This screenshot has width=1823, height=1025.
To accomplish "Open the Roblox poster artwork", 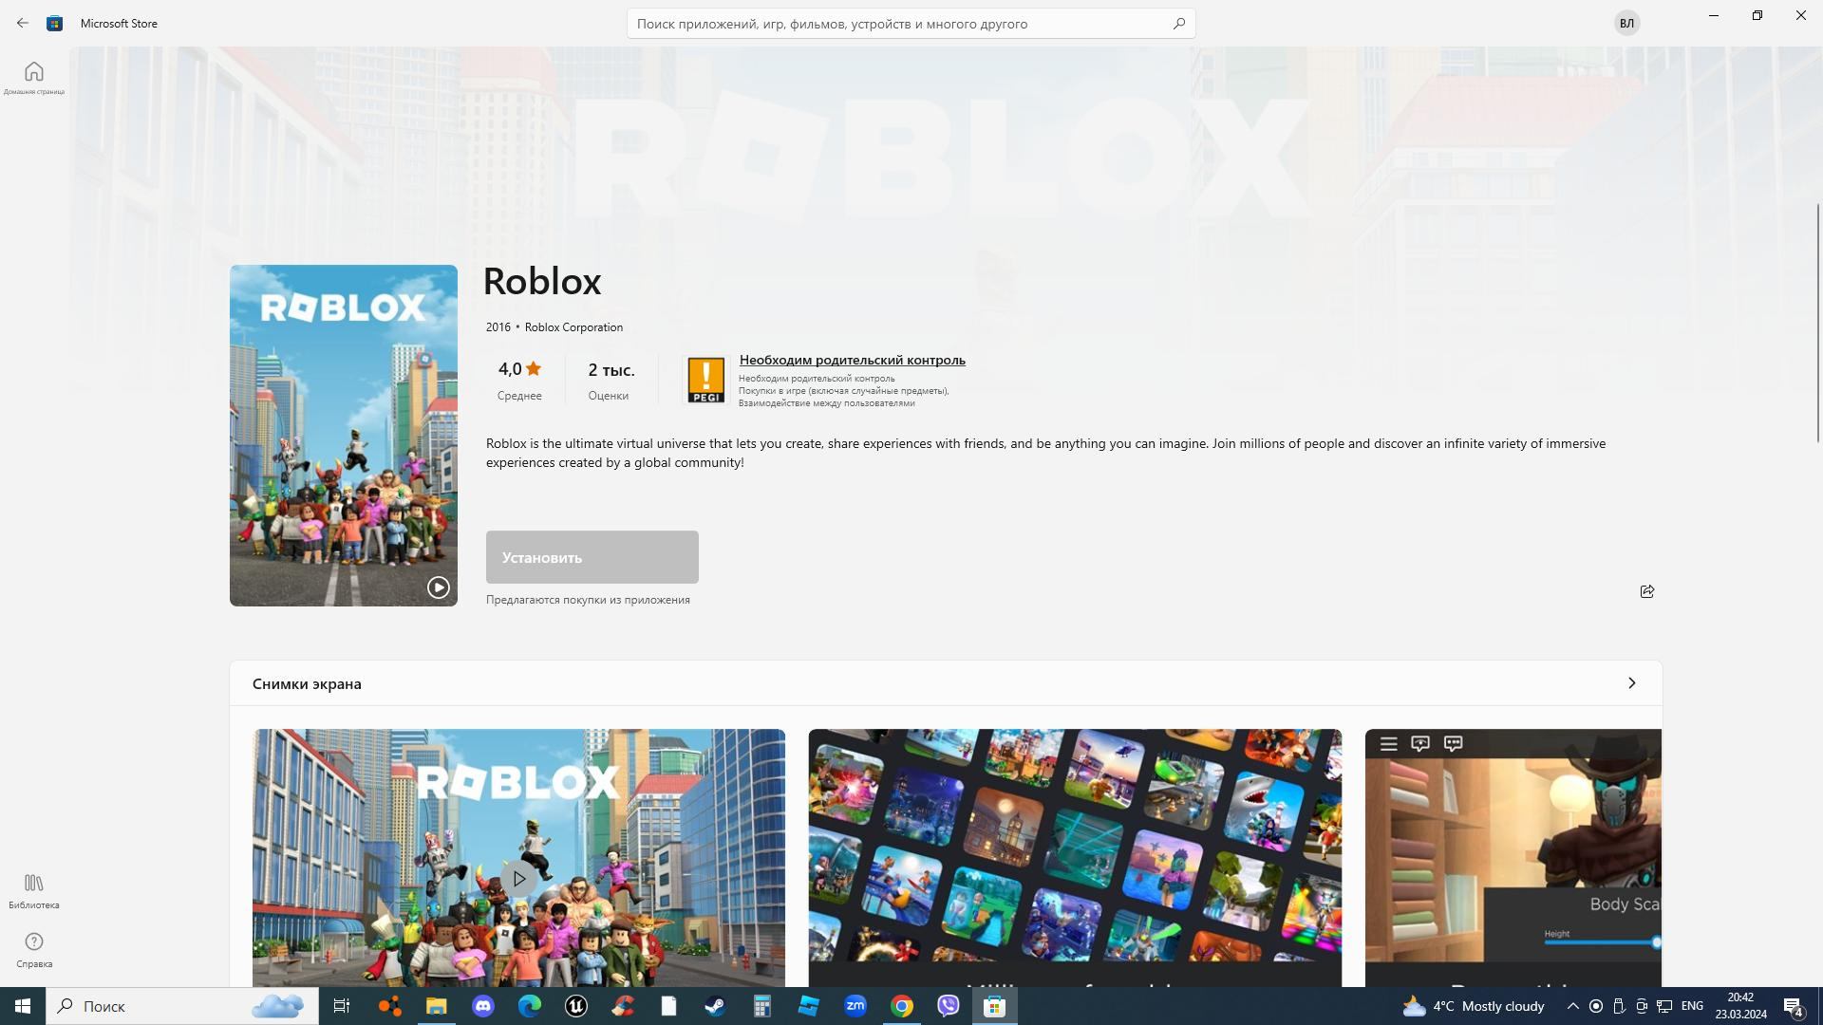I will click(x=344, y=436).
